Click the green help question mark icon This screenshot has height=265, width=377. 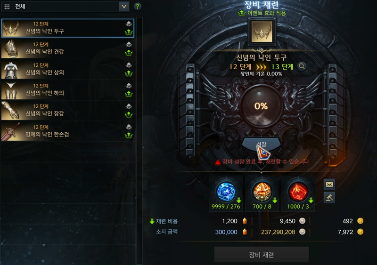138,7
